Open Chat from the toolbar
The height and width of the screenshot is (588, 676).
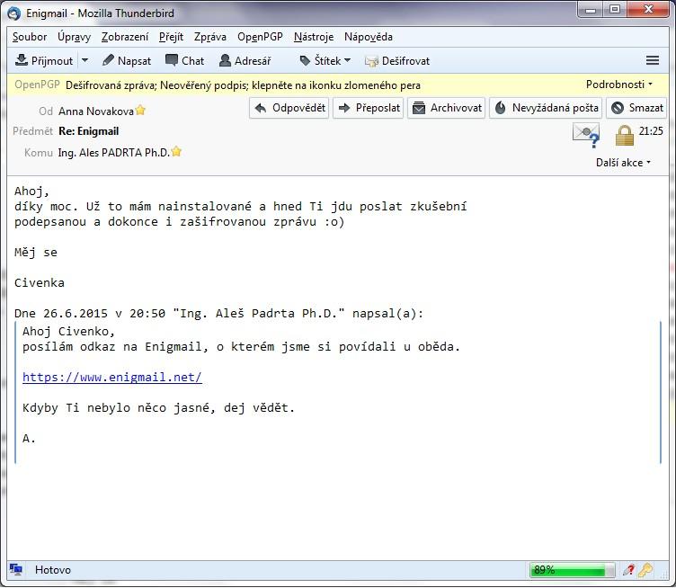point(184,61)
